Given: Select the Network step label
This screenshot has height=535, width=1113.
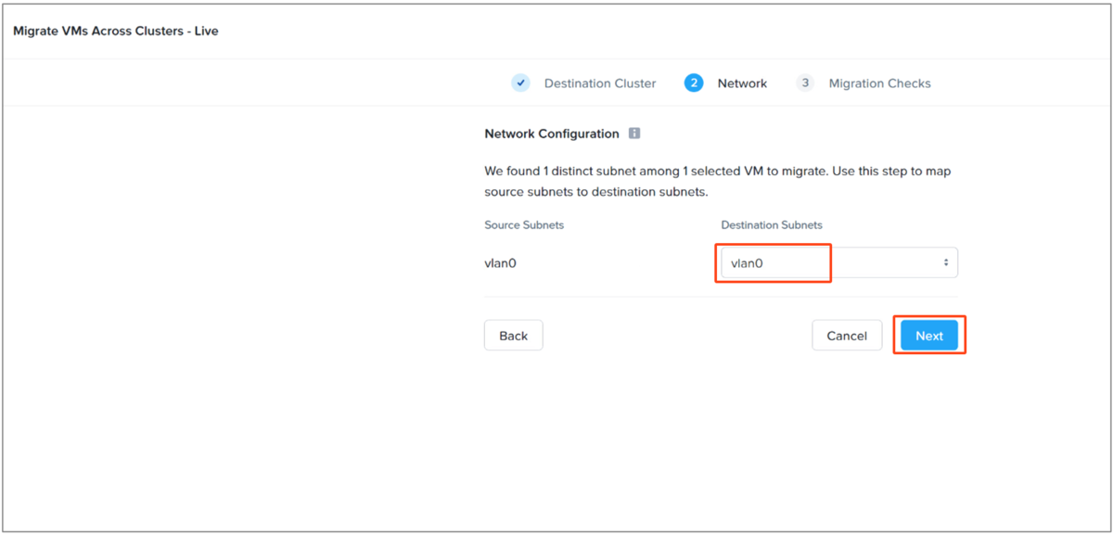Looking at the screenshot, I should [742, 83].
